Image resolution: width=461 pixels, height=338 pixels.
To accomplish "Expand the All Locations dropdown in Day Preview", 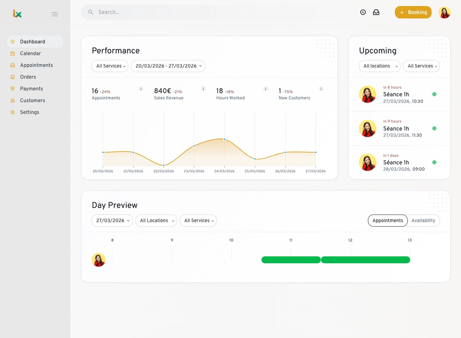I will click(x=156, y=220).
